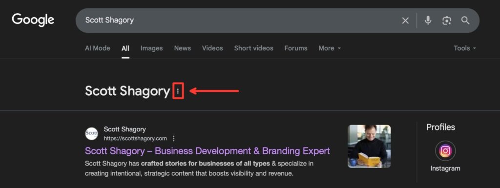Viewport: 500px width, 188px height.
Task: Open the Videos tab
Action: click(212, 48)
